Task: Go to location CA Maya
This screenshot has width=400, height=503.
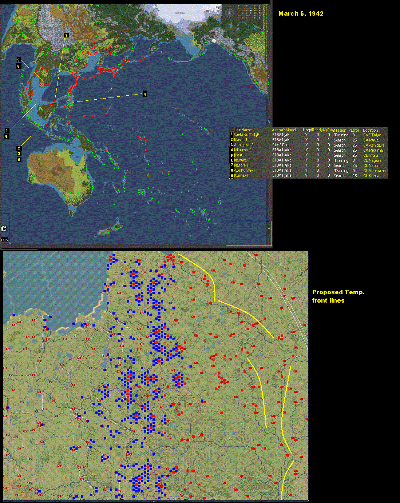Action: tap(371, 140)
